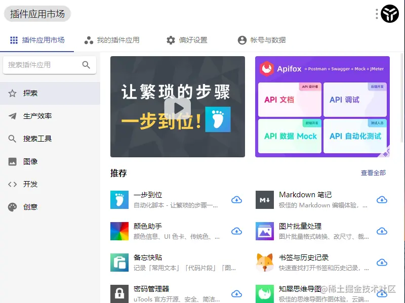Open the 书签与历史记录 fox plugin icon
The width and height of the screenshot is (405, 303).
[x=264, y=263]
